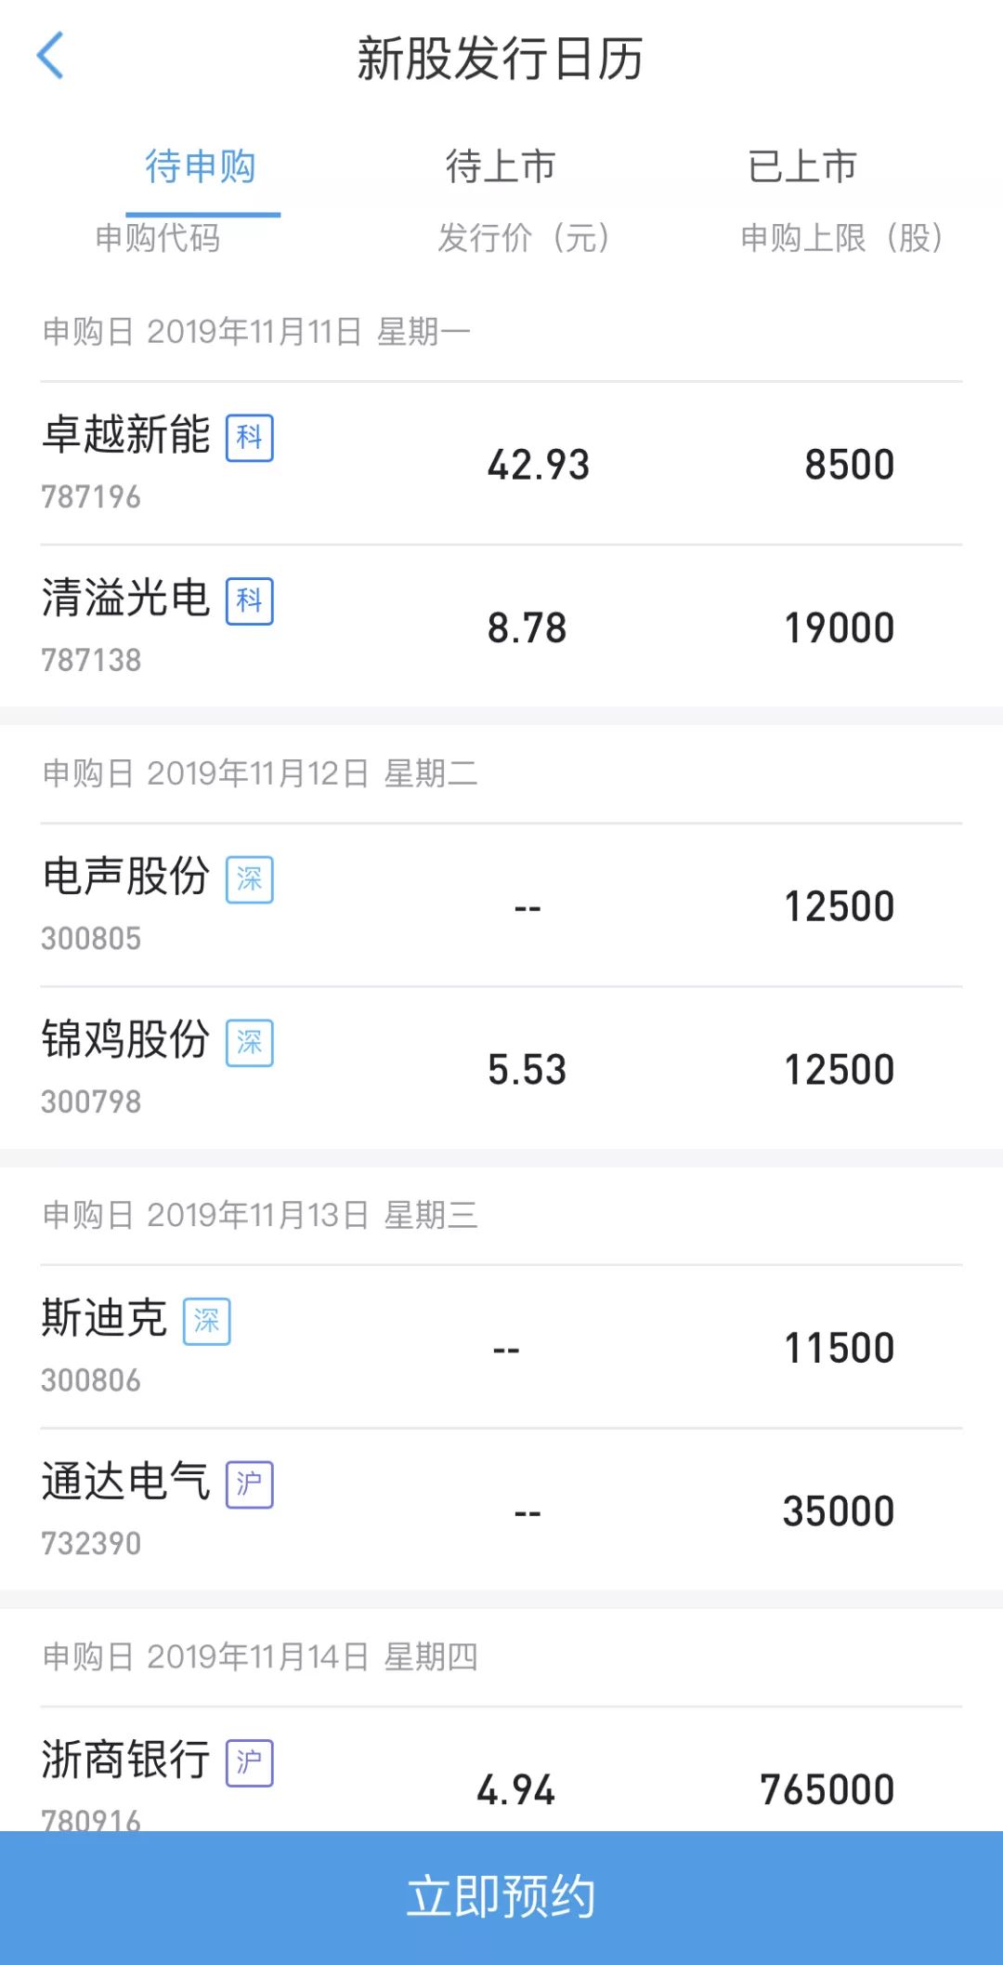Tap the 科 badge beside 卓越新能
The image size is (1003, 1965).
(249, 438)
